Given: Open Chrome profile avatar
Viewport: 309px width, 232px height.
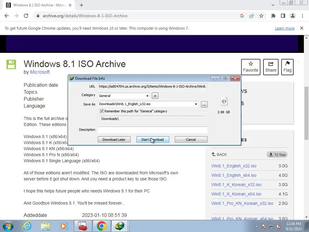Looking at the screenshot, I should click(x=293, y=16).
